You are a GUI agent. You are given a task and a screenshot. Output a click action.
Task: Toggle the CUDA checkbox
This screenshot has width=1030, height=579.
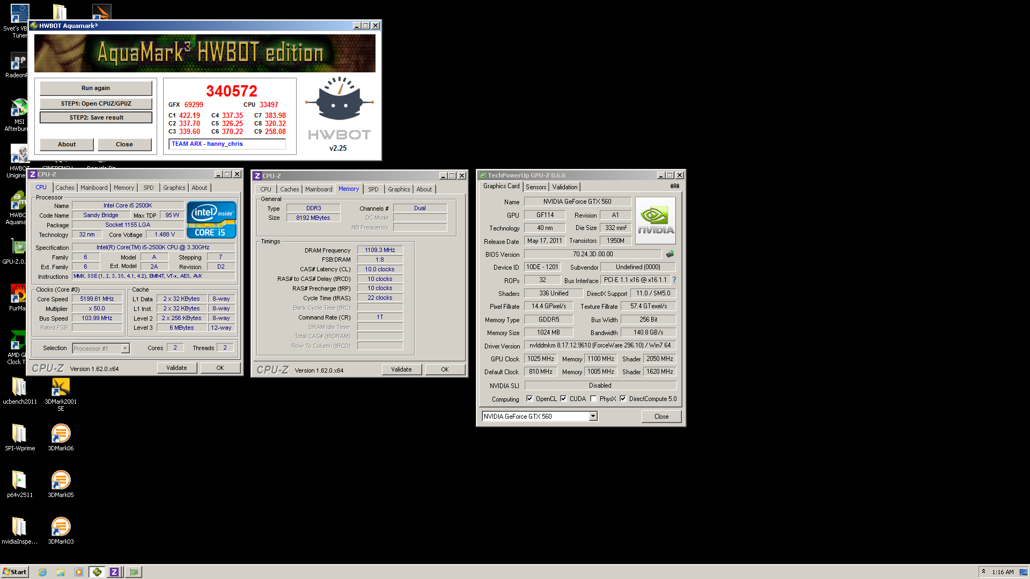point(563,398)
